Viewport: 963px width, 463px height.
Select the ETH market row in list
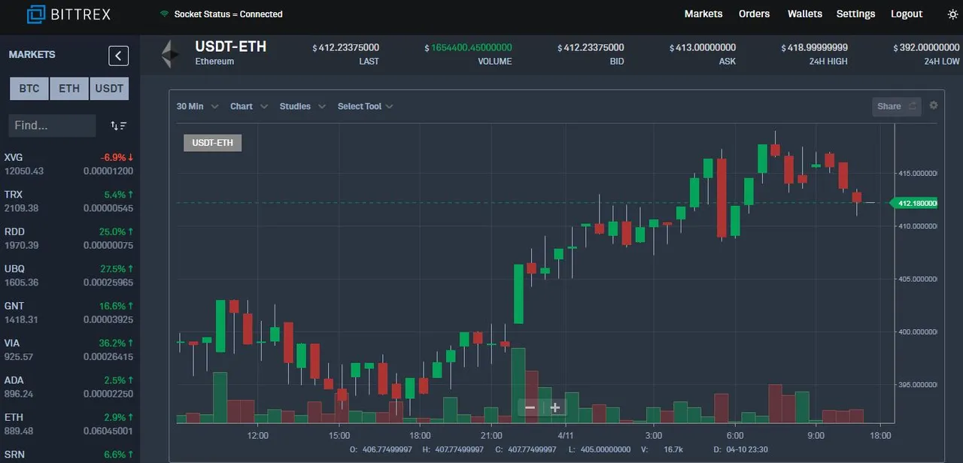pos(69,424)
